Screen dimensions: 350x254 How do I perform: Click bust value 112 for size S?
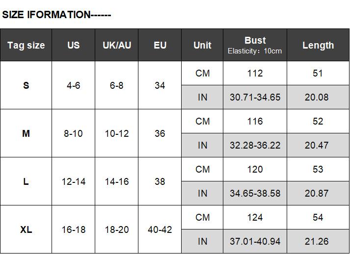[x=255, y=73]
